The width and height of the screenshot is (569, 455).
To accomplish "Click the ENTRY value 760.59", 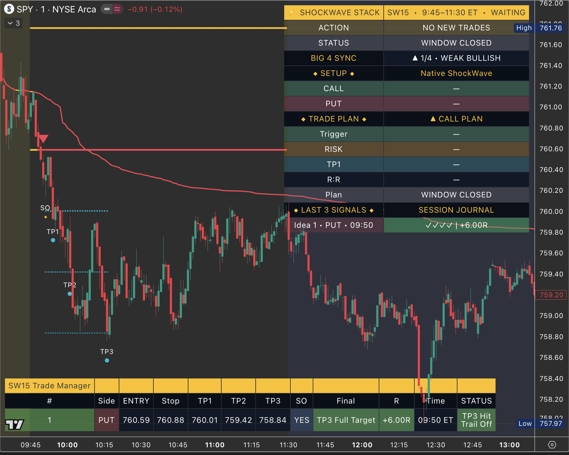I will (x=136, y=420).
